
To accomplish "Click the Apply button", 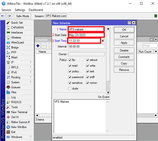I will tap(124, 43).
